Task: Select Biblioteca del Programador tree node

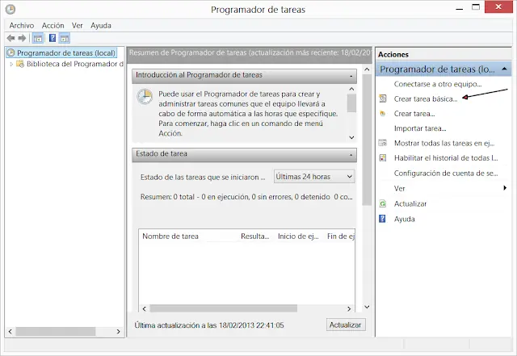Action: (x=75, y=64)
